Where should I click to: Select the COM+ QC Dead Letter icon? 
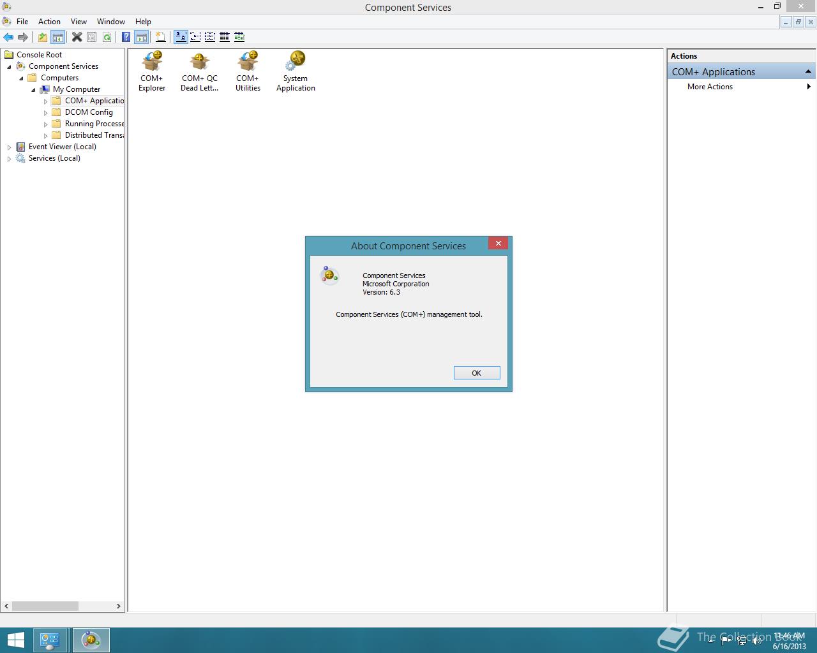point(199,72)
